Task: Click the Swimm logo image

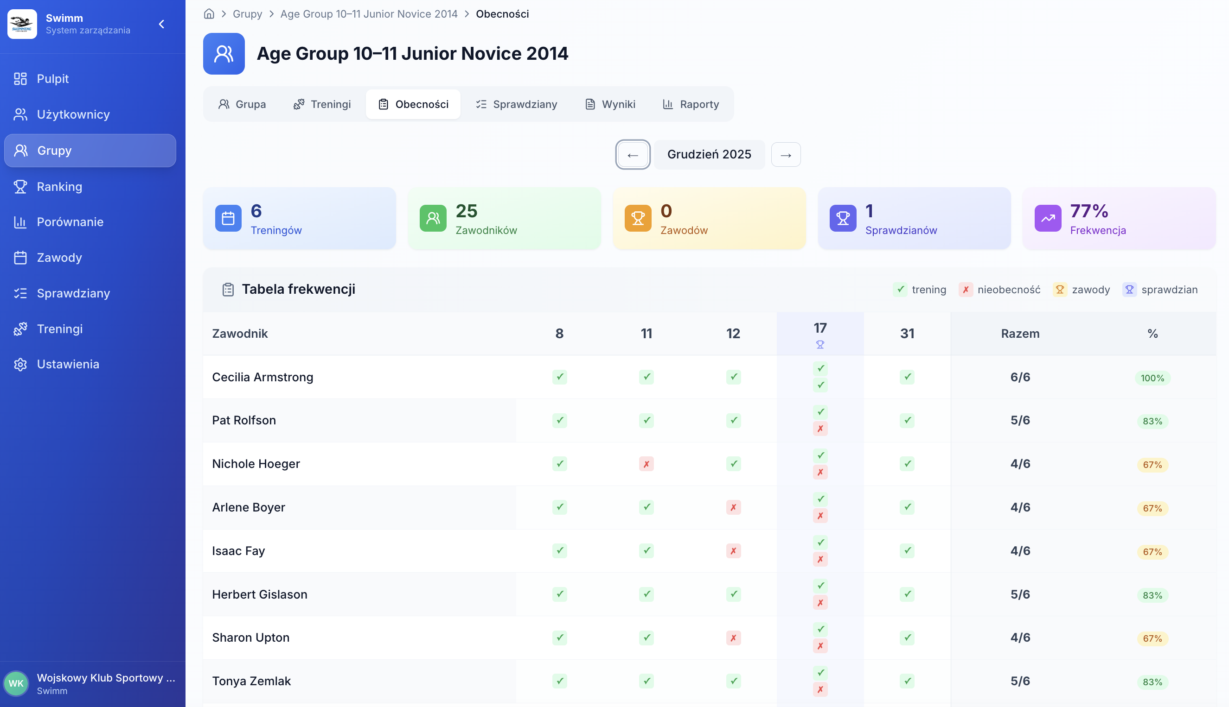Action: [x=22, y=24]
